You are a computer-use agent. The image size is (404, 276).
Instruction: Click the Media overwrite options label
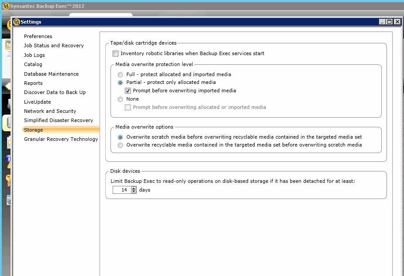(x=144, y=127)
